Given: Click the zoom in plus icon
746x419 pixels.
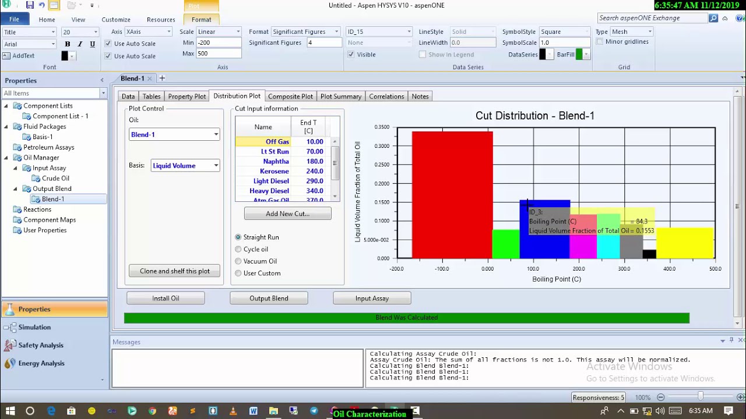Looking at the screenshot, I should (741, 397).
